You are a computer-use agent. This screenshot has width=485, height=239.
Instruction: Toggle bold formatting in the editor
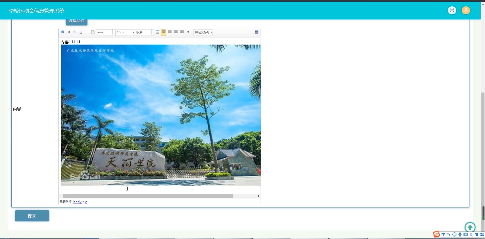[x=69, y=32]
